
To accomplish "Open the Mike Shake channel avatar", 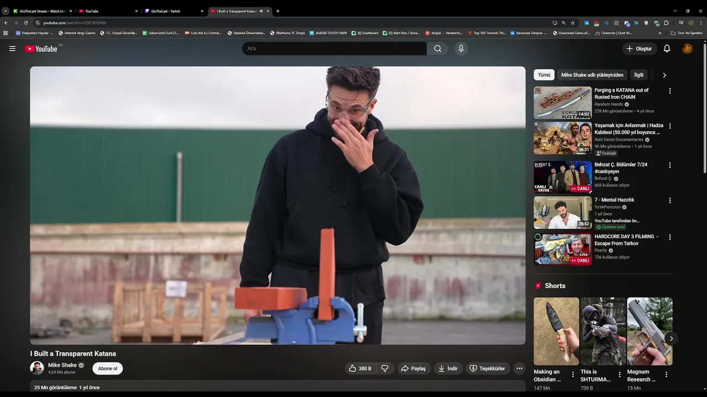I will (37, 368).
